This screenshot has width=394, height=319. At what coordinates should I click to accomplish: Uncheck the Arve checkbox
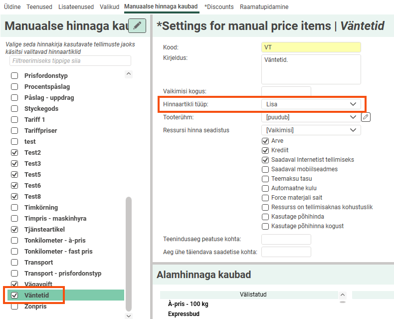265,141
